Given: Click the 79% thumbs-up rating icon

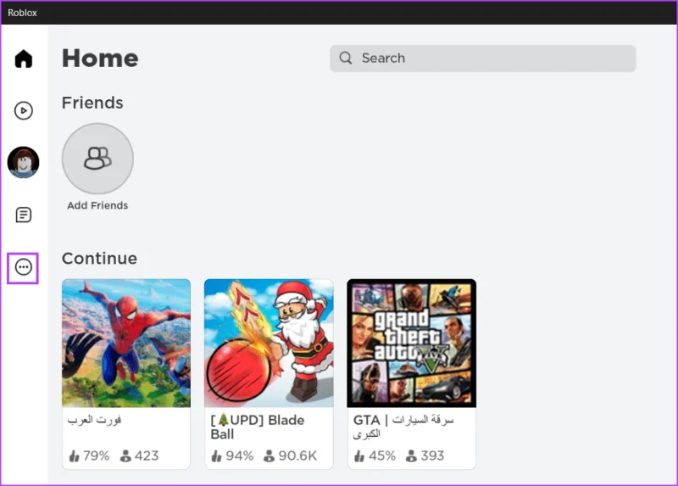Looking at the screenshot, I should pos(75,455).
